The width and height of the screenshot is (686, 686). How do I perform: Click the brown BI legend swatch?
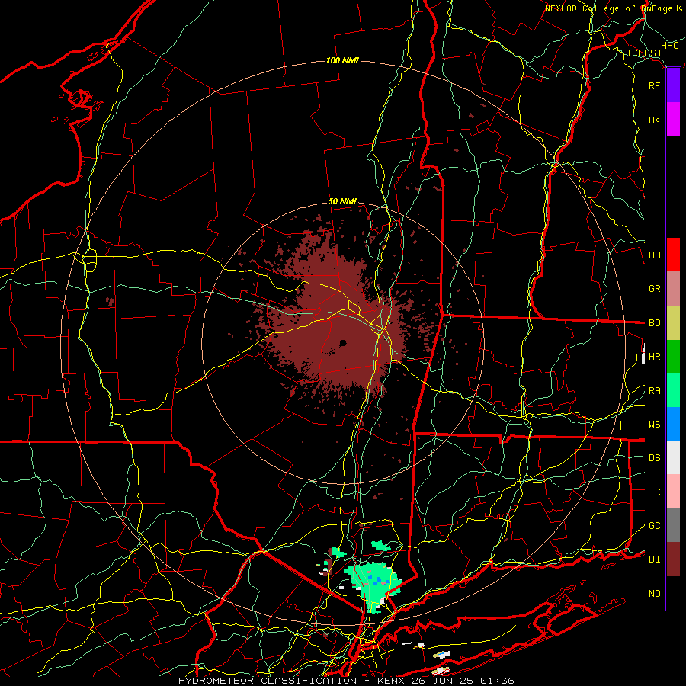tap(673, 559)
